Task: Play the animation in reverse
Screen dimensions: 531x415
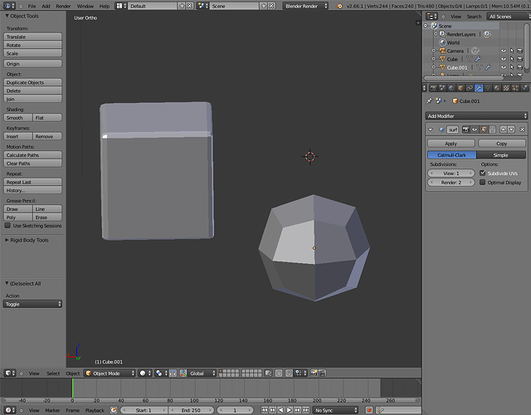Action: point(281,410)
